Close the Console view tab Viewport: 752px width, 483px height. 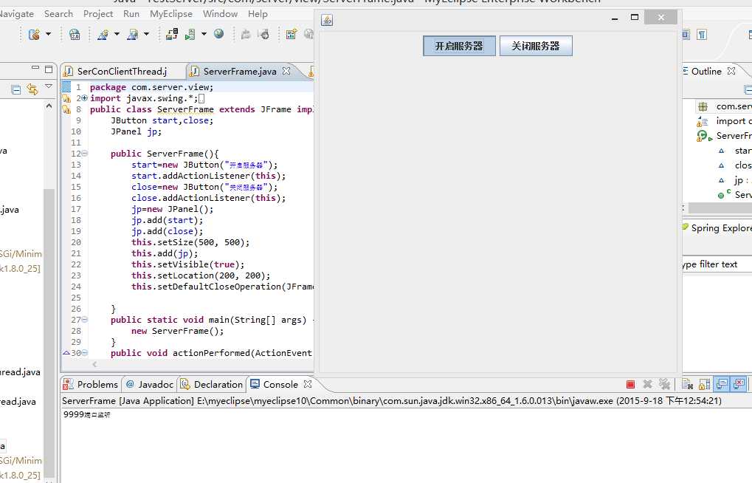(x=308, y=383)
